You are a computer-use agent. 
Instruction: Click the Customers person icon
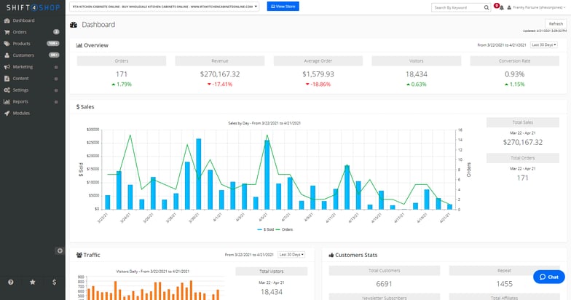7,55
